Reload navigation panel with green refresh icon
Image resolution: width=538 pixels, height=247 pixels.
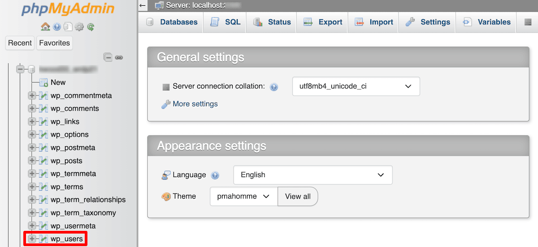click(91, 27)
